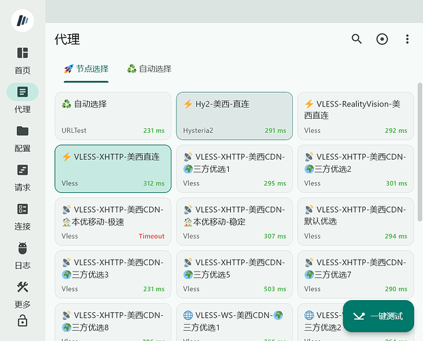Select the VLESS-XHTTP-美西直连 node card
423x341 pixels.
pos(113,169)
